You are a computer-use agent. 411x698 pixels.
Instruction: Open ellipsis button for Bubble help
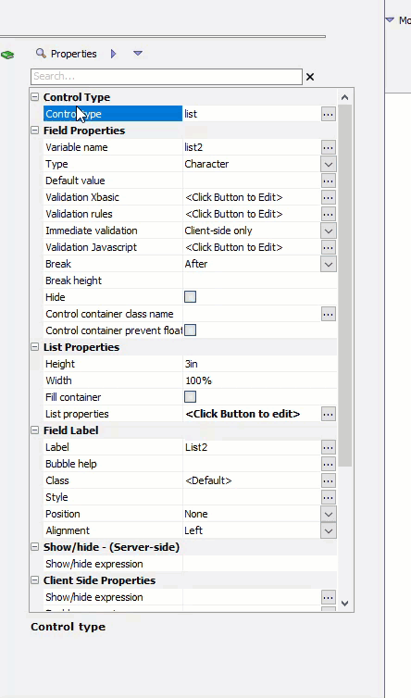click(329, 464)
